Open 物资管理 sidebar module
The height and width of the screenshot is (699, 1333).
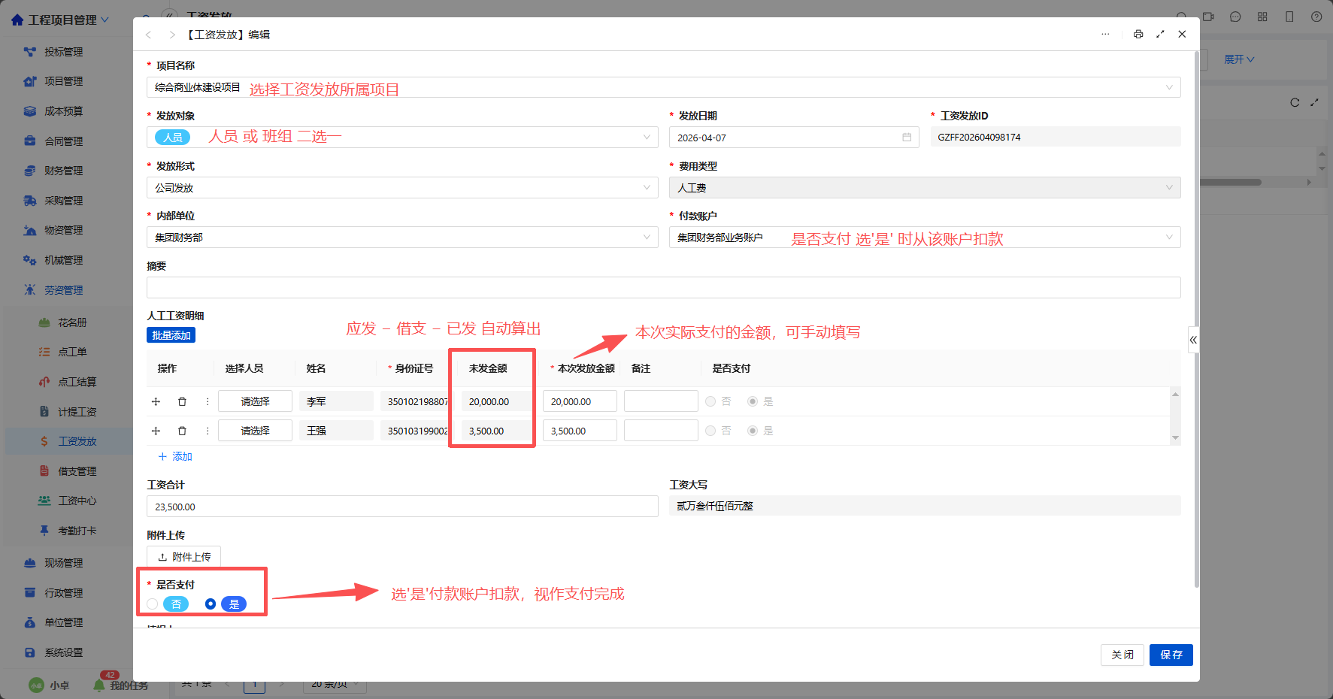click(63, 230)
